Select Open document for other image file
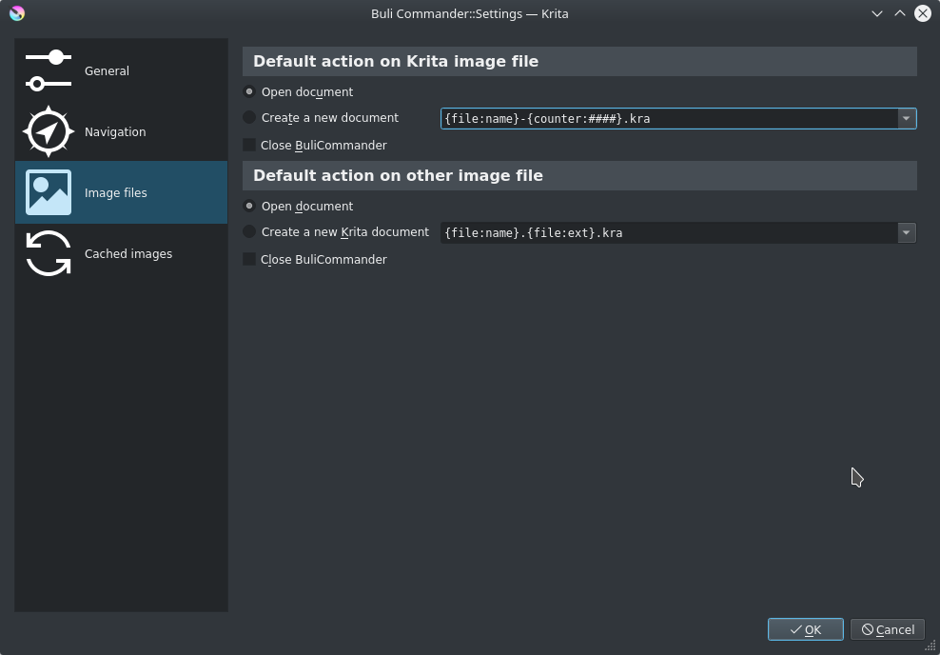 coord(249,207)
